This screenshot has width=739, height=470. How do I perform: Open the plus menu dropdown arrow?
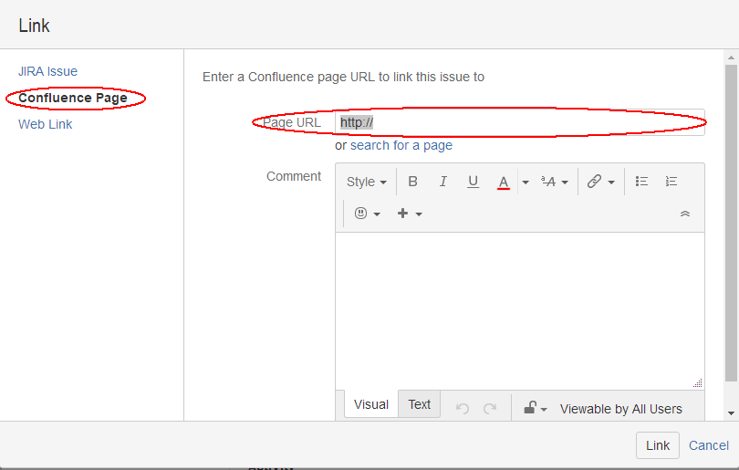point(419,214)
